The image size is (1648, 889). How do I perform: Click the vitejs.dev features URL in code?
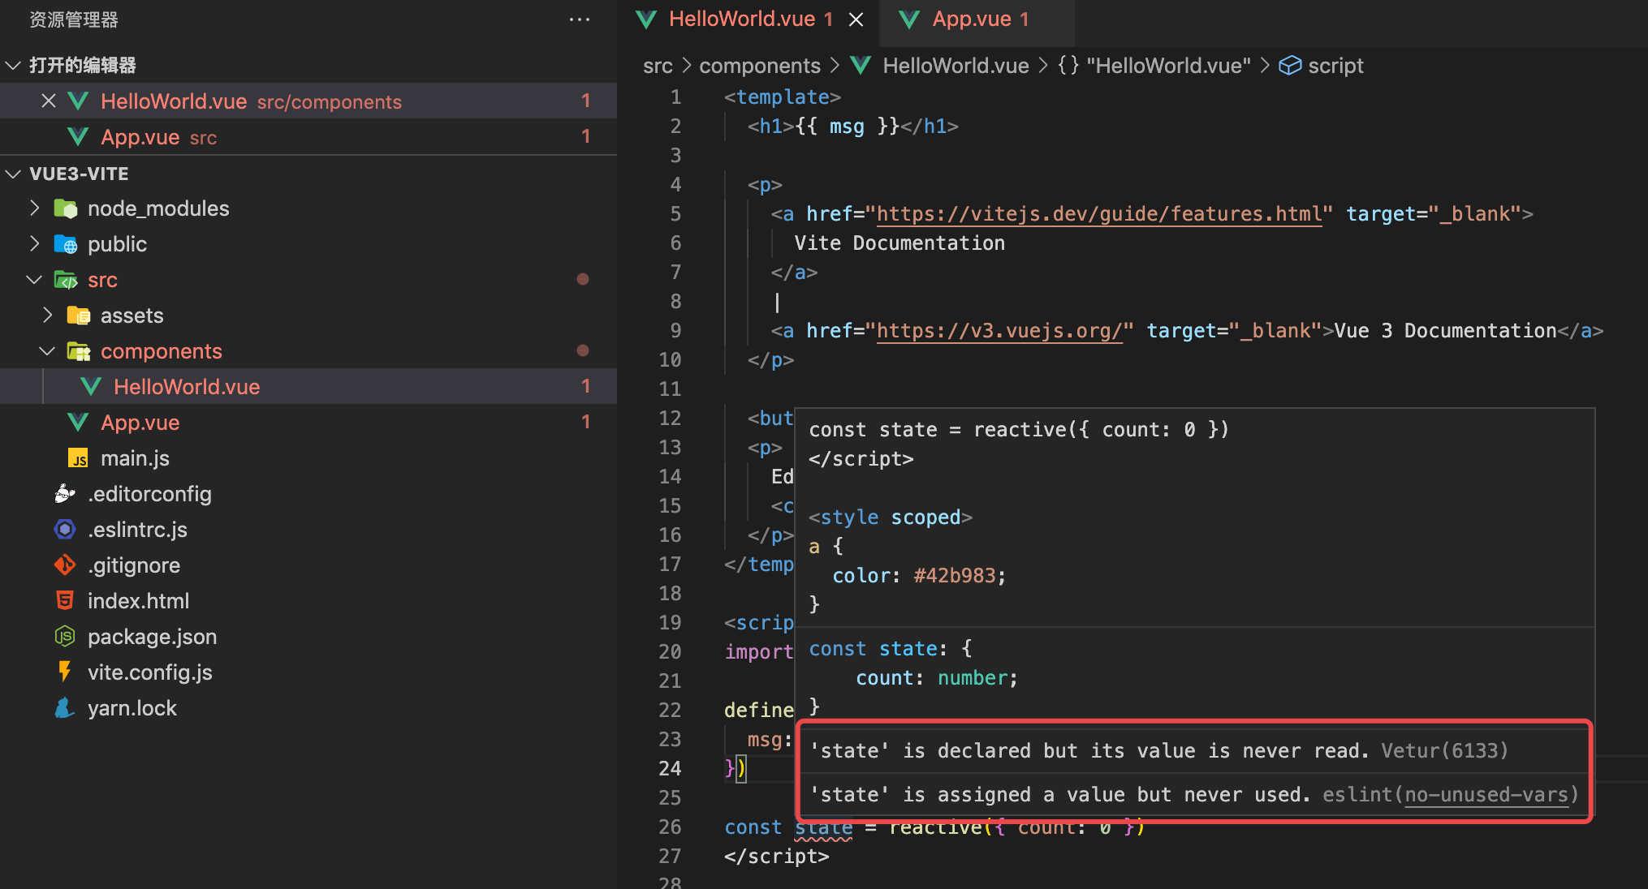(1099, 214)
